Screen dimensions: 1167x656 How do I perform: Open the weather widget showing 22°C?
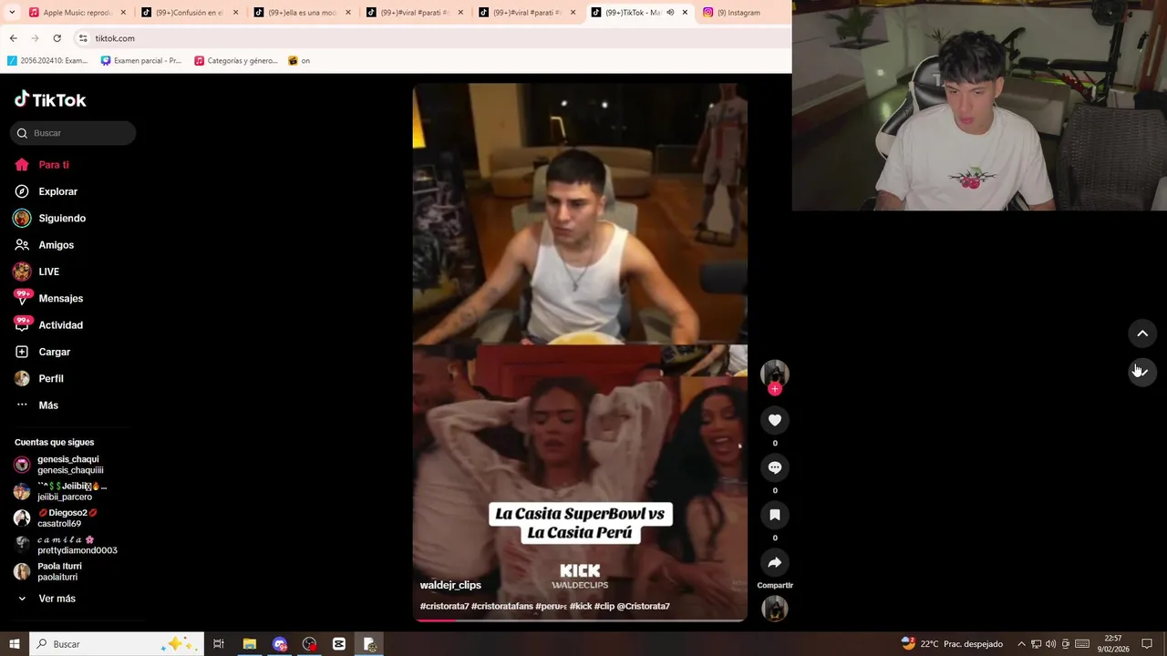(x=952, y=643)
